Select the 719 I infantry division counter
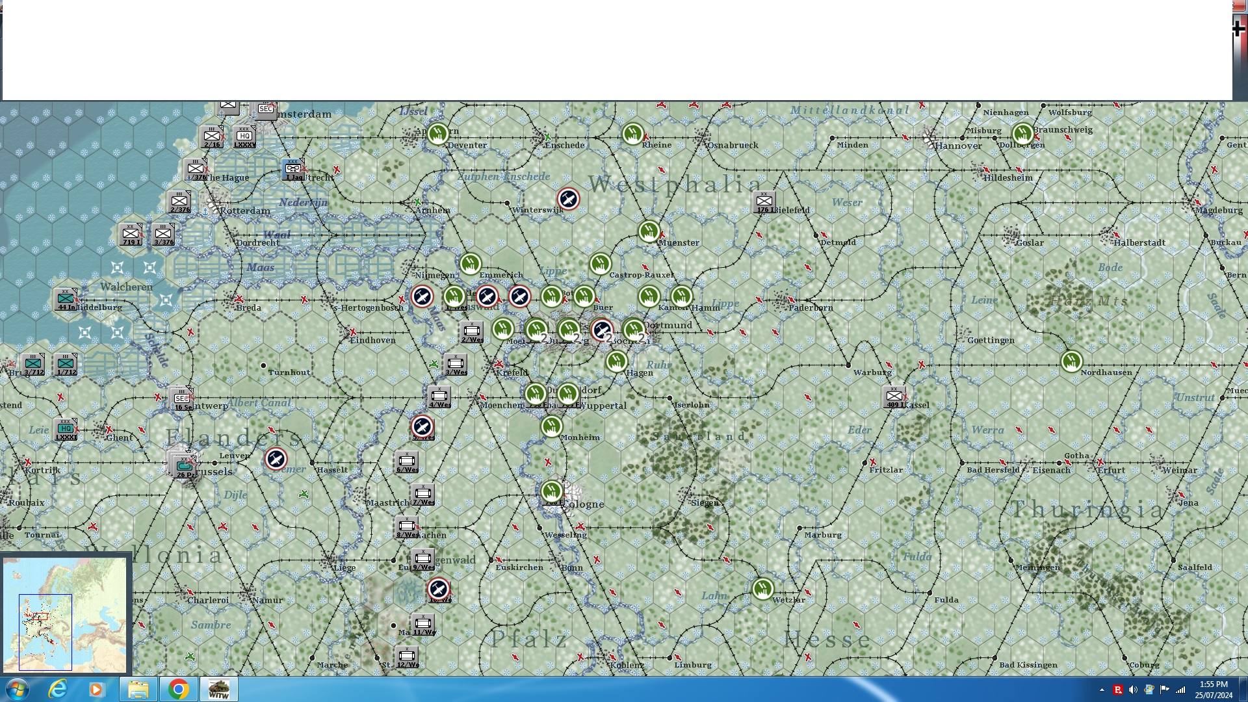 pyautogui.click(x=131, y=234)
